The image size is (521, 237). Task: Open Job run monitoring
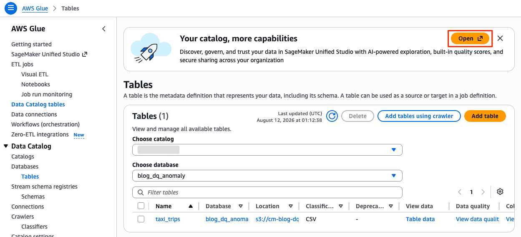pyautogui.click(x=47, y=94)
